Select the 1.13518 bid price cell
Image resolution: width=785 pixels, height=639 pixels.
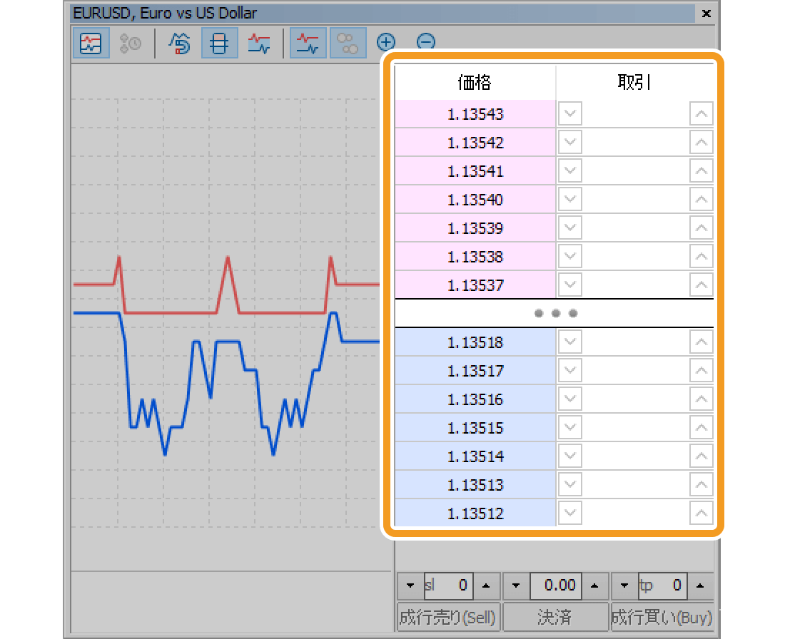click(475, 342)
